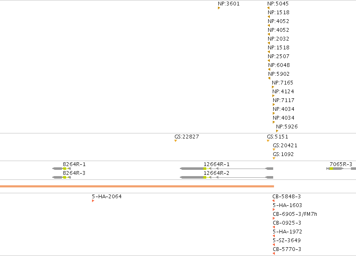Select the 8264R-1 transcript label
Viewport: 356px width, 256px height.
(74, 164)
